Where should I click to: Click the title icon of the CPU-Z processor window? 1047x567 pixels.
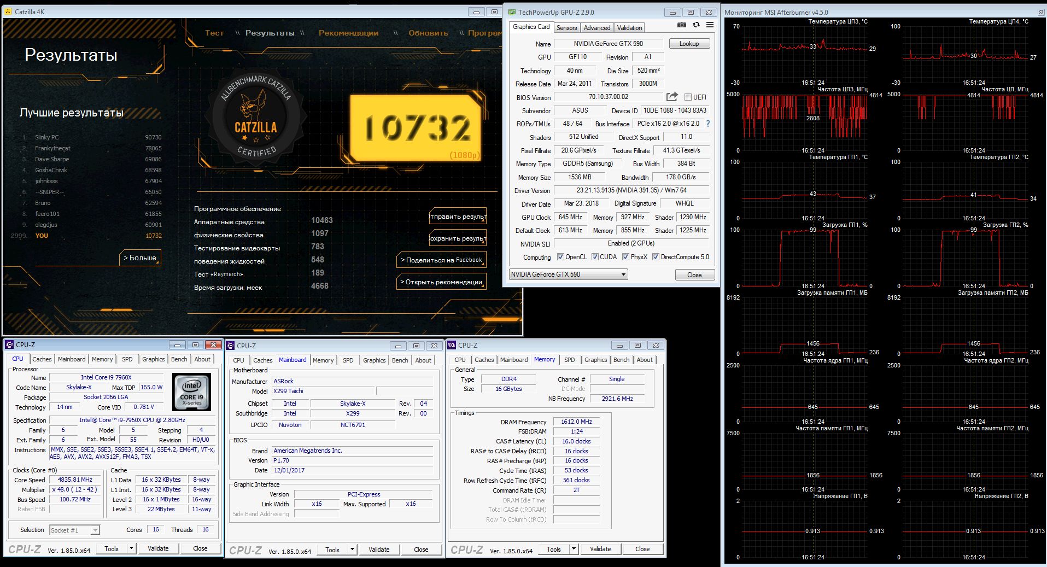click(9, 344)
